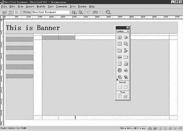Click the Insert Image icon in Objects panel
183x131 pixels.
pyautogui.click(x=119, y=37)
